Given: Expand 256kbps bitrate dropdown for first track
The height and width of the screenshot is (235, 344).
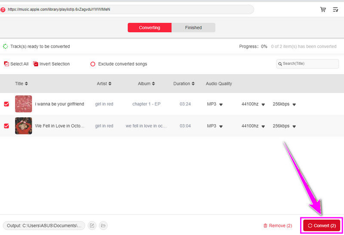Looking at the screenshot, I should 294,104.
